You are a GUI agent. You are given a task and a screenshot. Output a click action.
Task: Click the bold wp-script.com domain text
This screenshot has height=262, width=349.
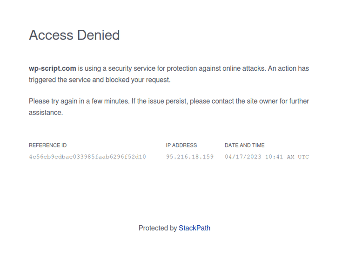52,68
